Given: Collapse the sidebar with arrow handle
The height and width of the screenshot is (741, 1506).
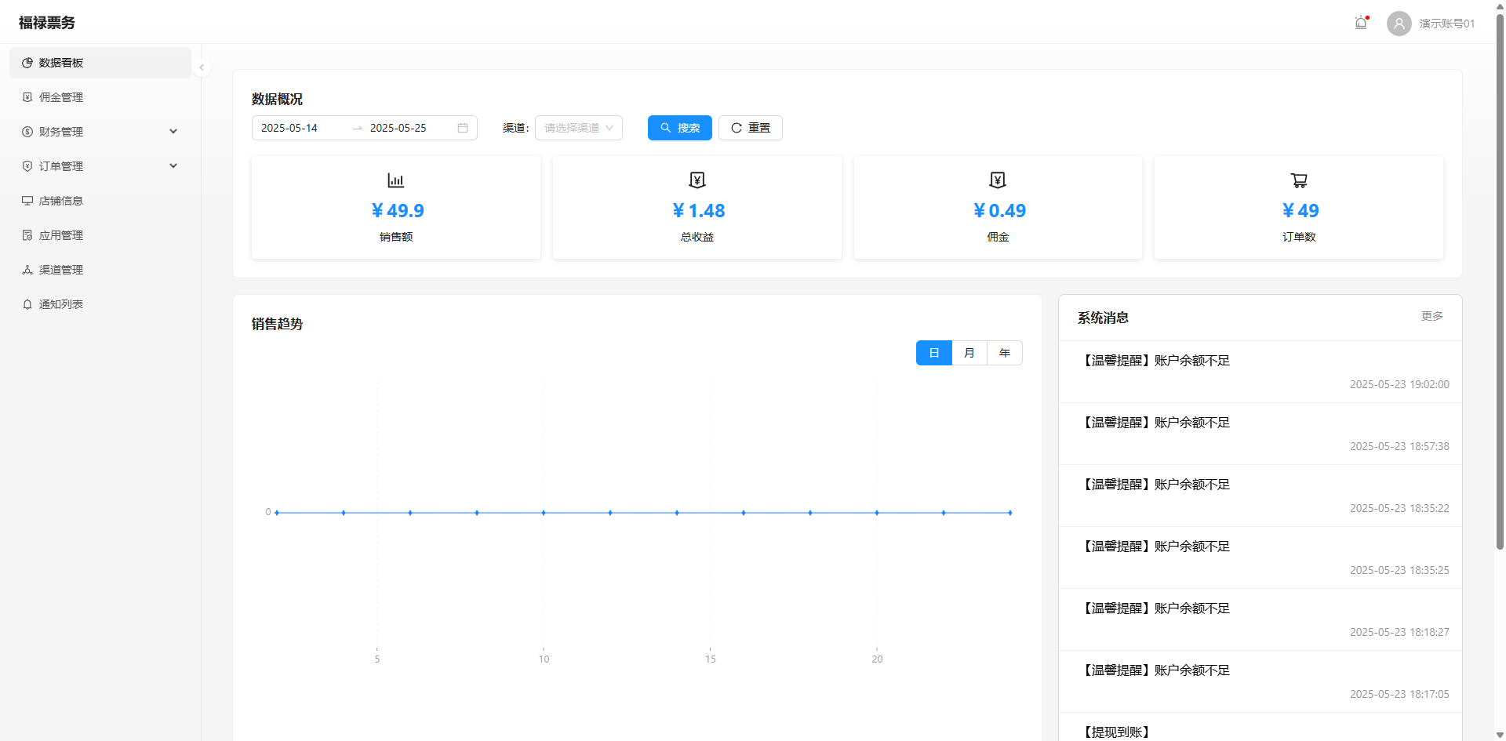Looking at the screenshot, I should pyautogui.click(x=202, y=67).
